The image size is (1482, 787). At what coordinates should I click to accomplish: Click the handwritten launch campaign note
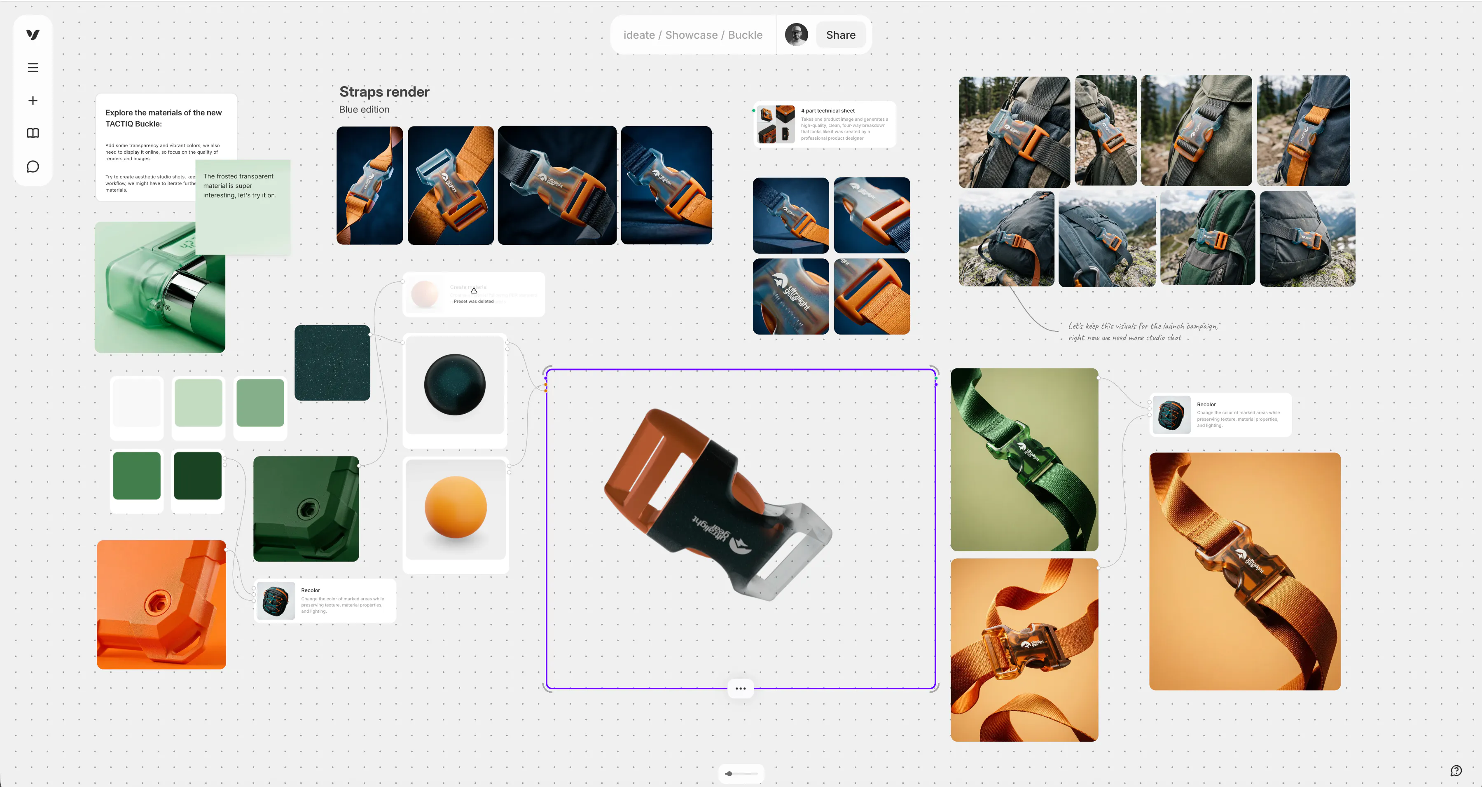pos(1143,332)
